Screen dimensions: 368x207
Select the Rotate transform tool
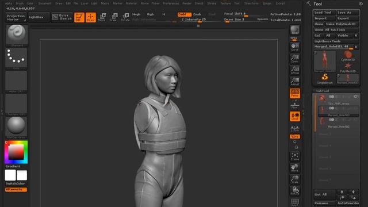click(125, 17)
